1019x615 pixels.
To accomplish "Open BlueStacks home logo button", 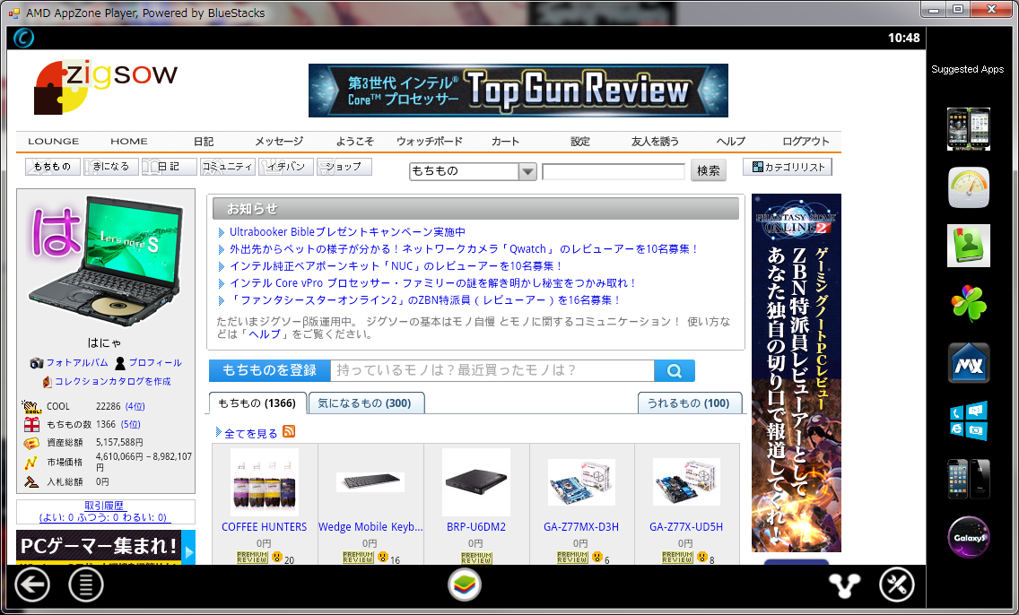I will (x=465, y=585).
